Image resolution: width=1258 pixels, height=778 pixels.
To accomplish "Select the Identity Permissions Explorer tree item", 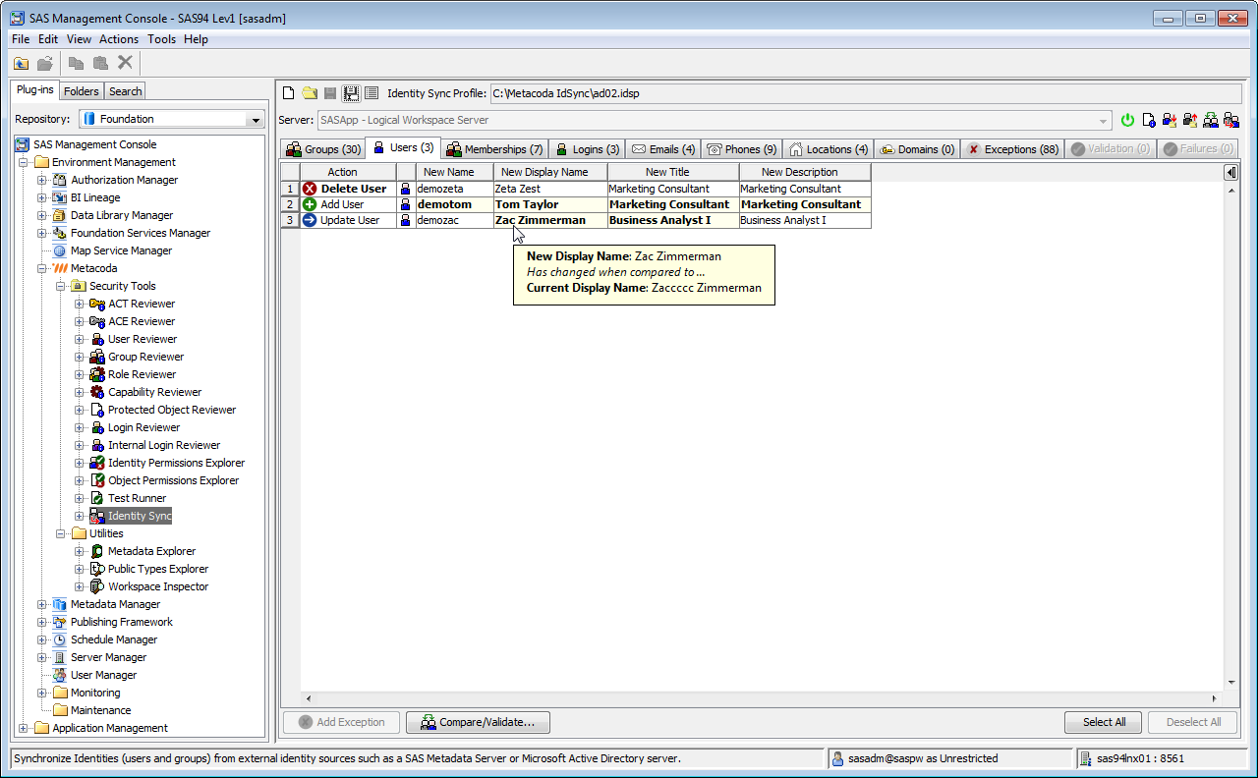I will click(176, 463).
